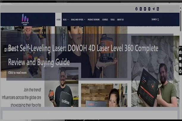Open the TOOLS menu item
Viewport: 182px width, 121px height.
112,20
